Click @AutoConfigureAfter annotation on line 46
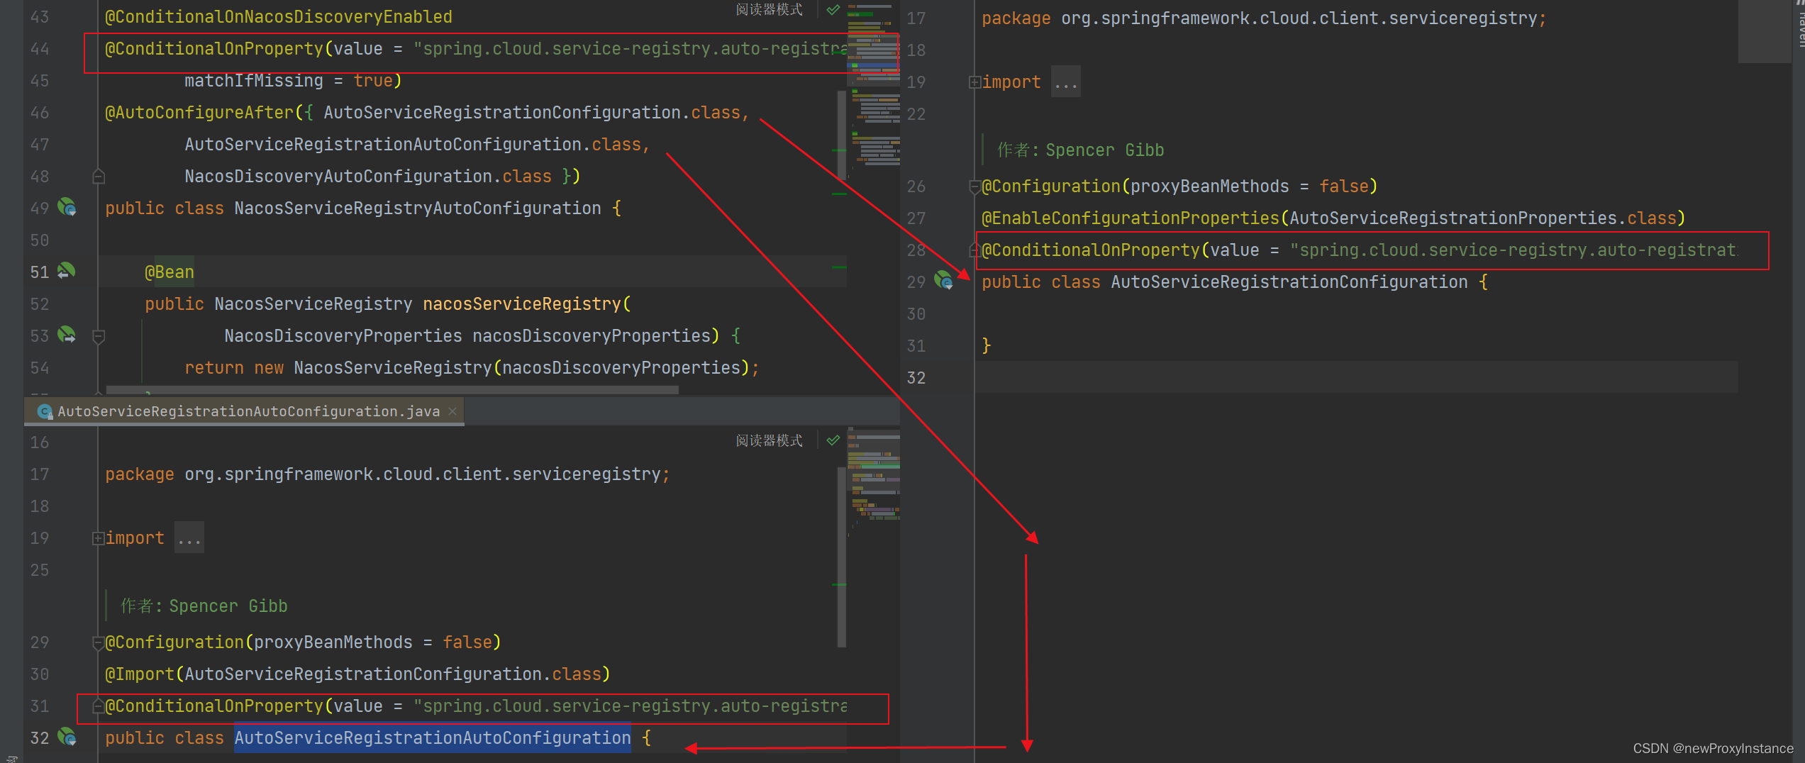This screenshot has width=1805, height=763. coord(199,112)
